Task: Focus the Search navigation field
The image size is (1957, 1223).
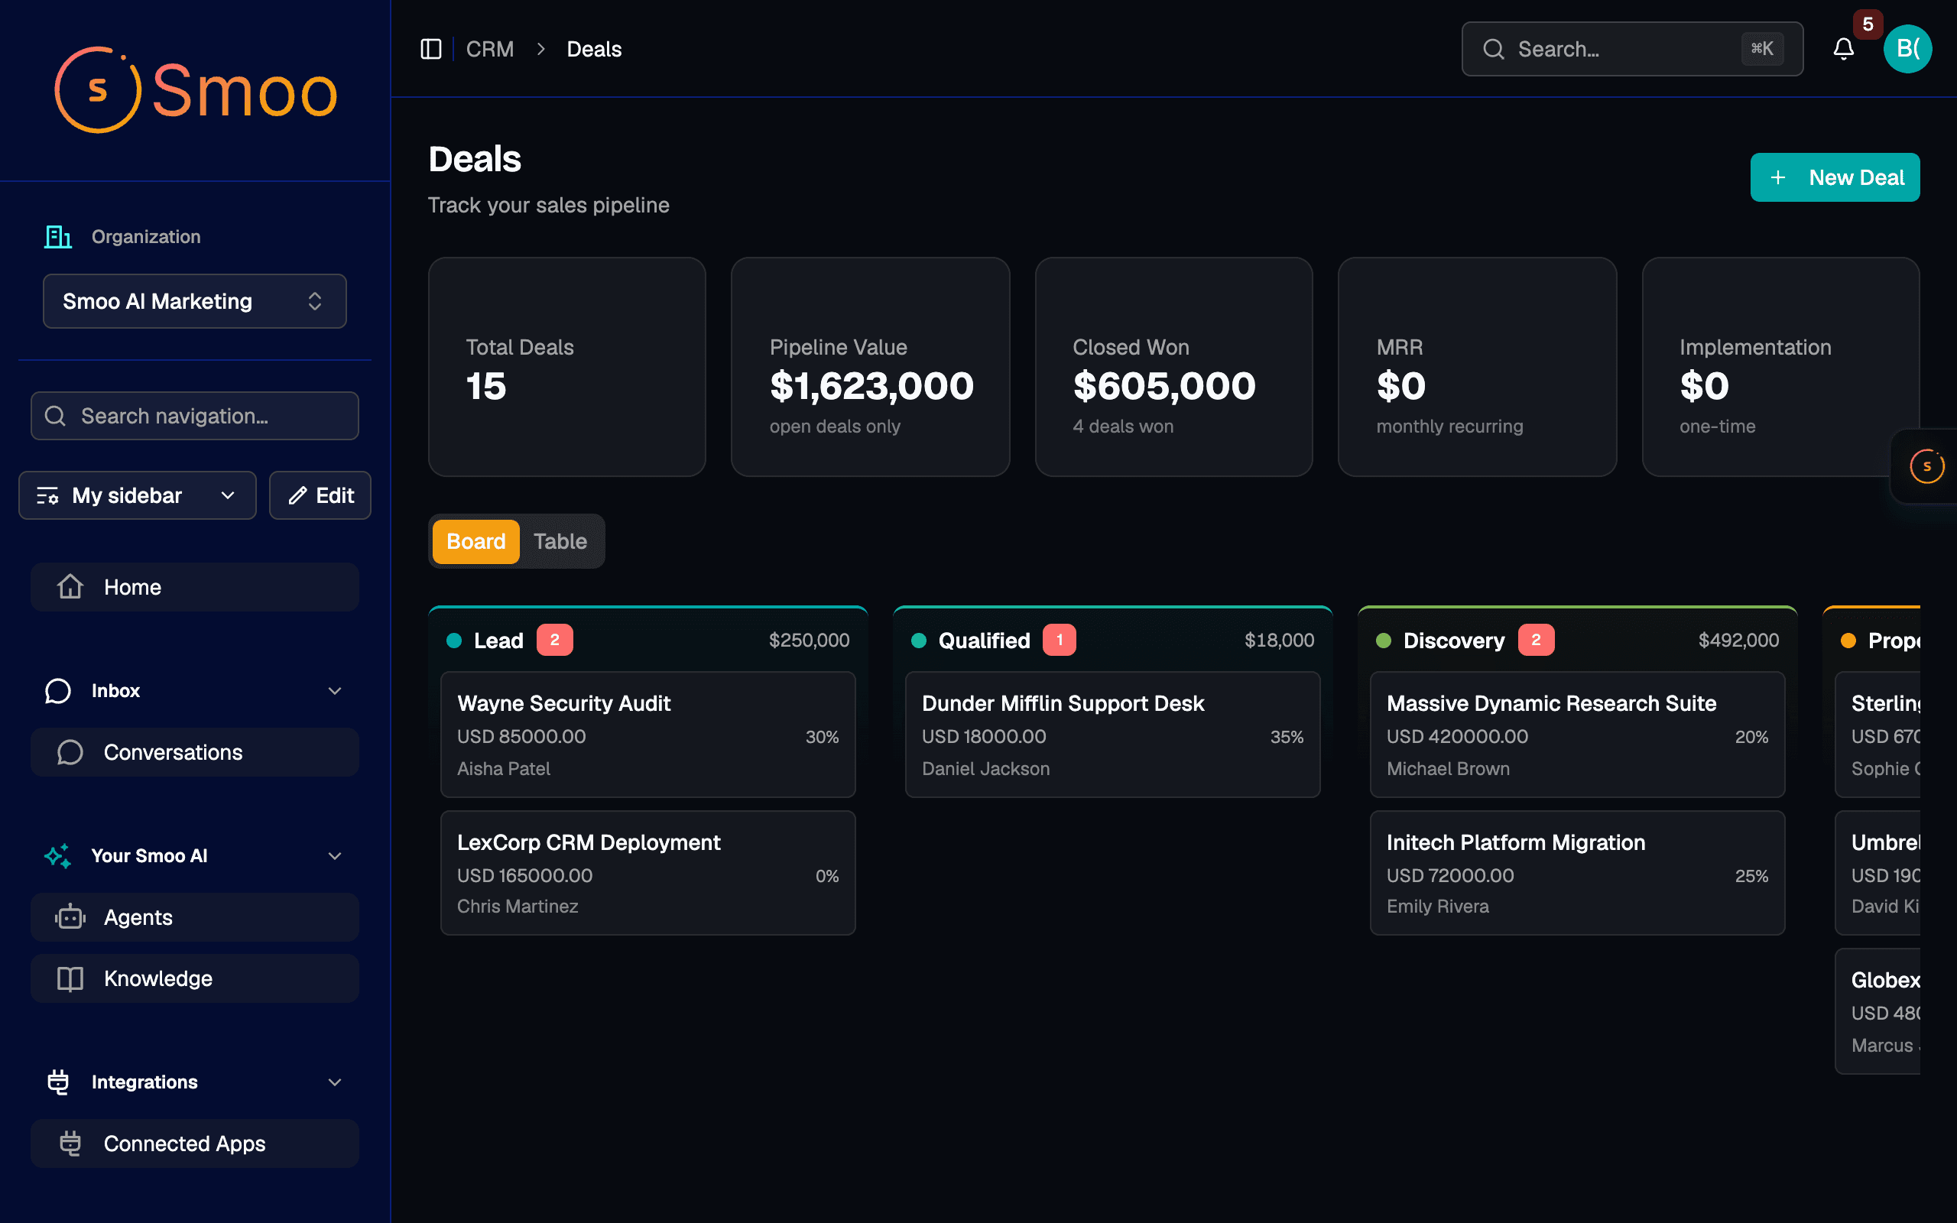Action: [x=195, y=416]
